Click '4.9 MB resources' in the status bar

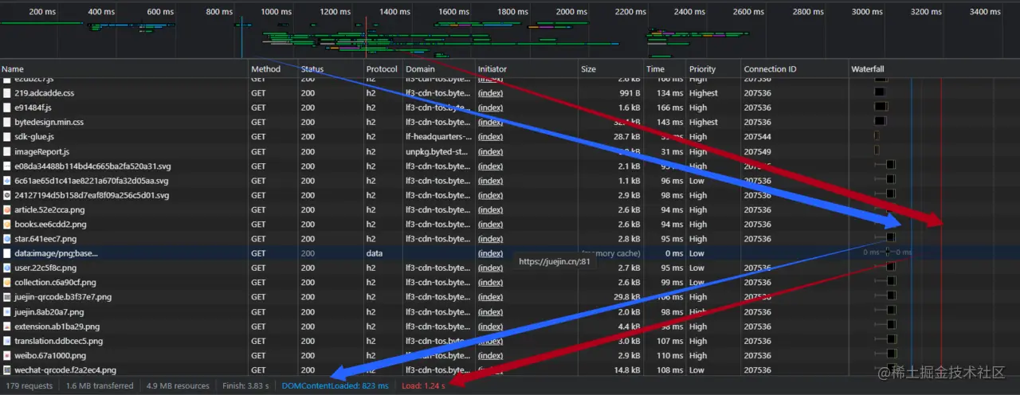[178, 386]
